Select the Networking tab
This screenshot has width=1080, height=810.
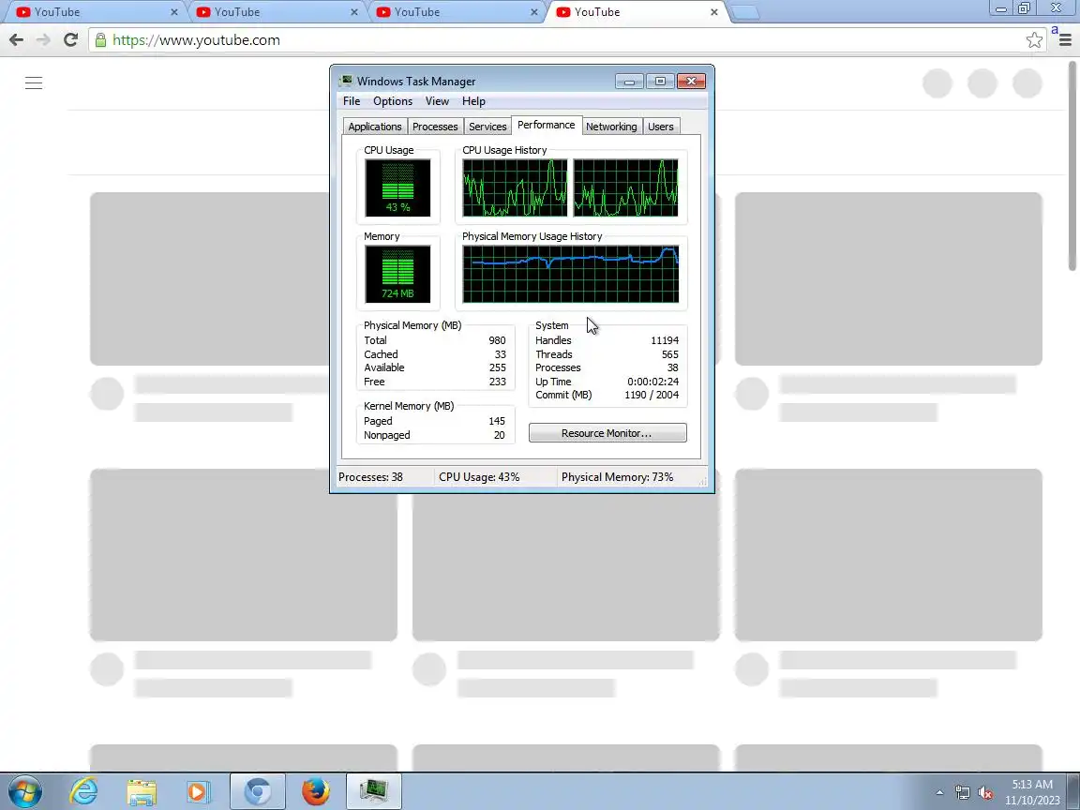[x=611, y=127]
